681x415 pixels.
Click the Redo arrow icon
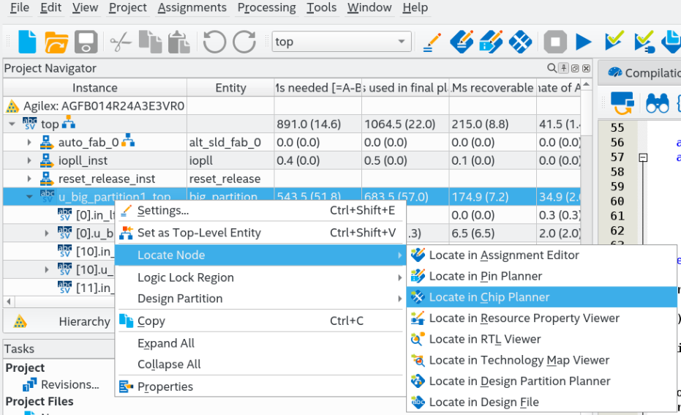pyautogui.click(x=244, y=42)
